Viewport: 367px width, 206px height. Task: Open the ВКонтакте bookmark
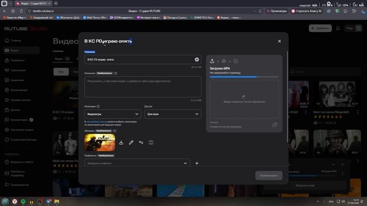click(x=68, y=18)
